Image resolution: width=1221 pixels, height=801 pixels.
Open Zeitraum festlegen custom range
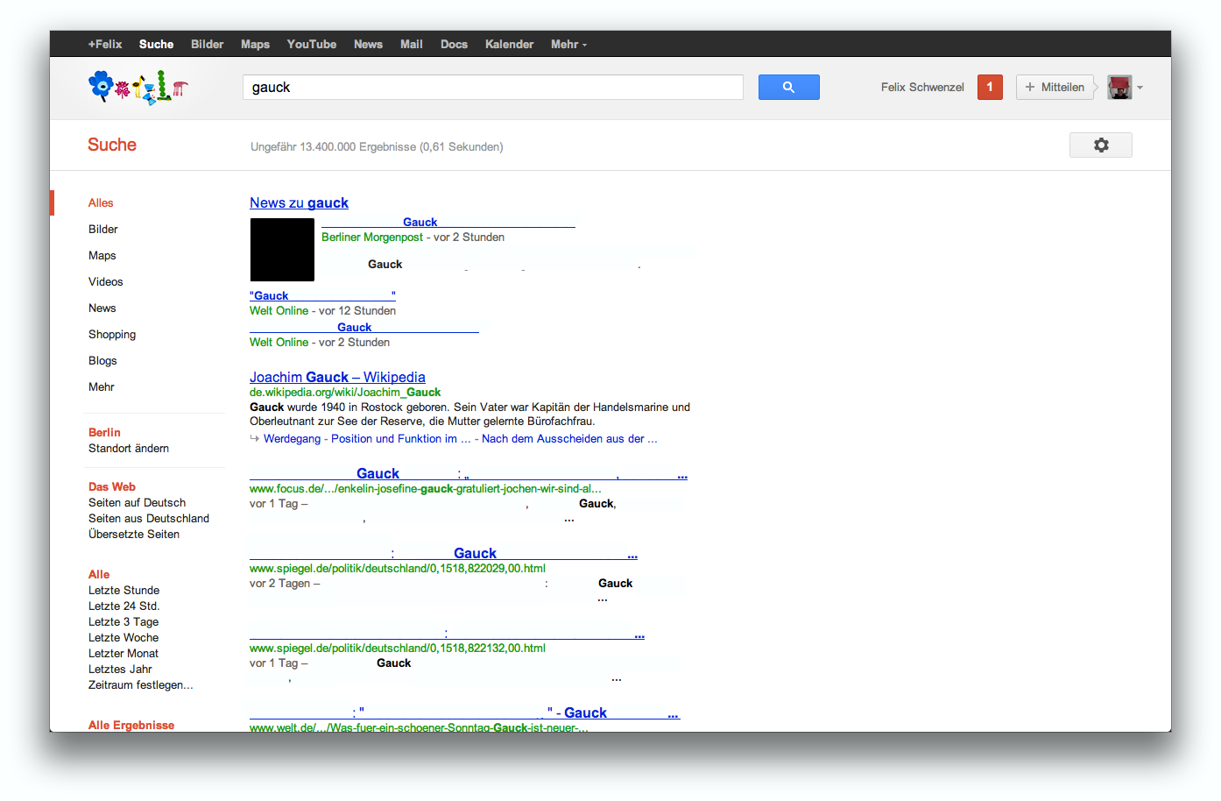pos(140,684)
